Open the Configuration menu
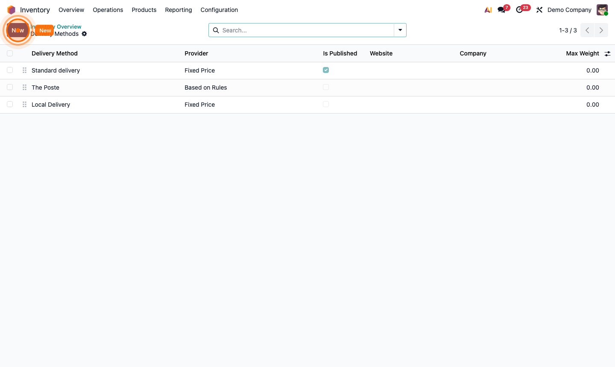This screenshot has width=615, height=367. (219, 10)
